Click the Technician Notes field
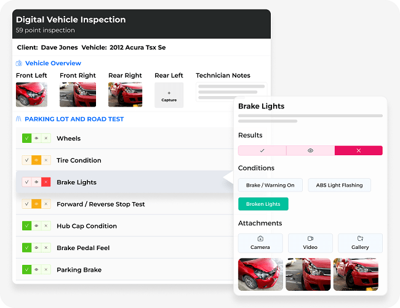 (x=231, y=91)
